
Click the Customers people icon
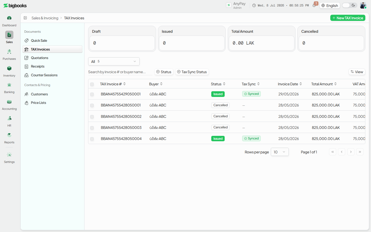[26, 94]
